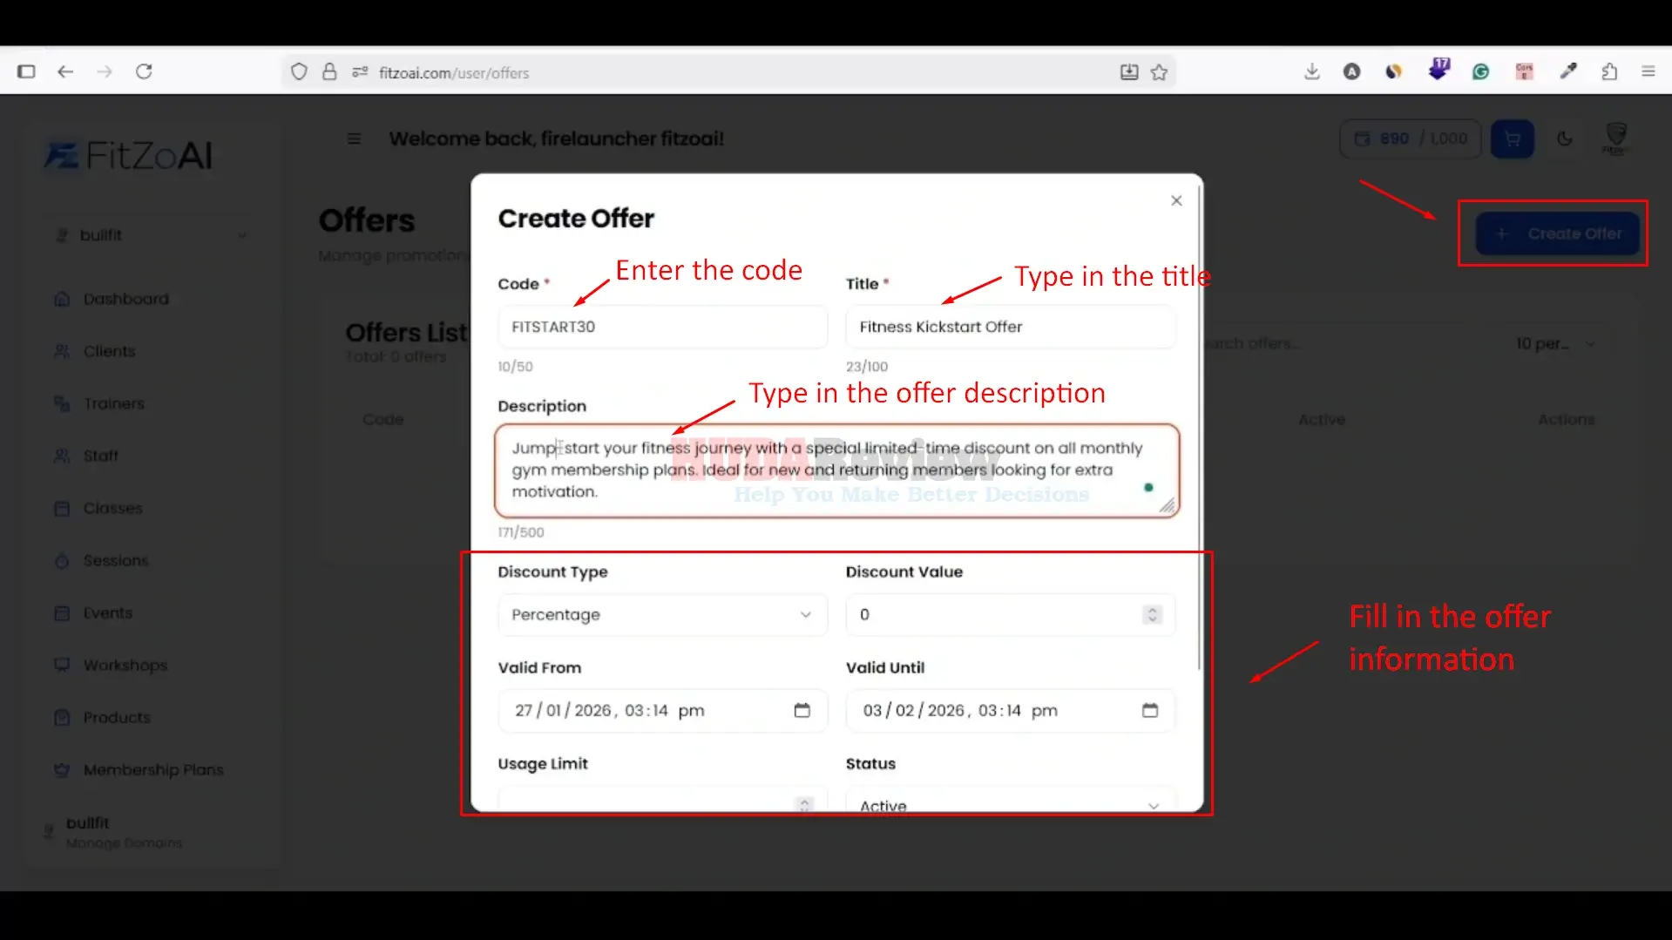This screenshot has height=940, width=1672.
Task: Click the install app icon in address bar
Action: tap(1129, 72)
